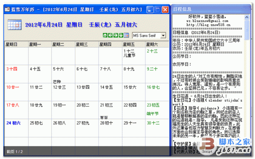Click the small calendar today icon
The width and height of the screenshot is (255, 159).
(x=126, y=35)
